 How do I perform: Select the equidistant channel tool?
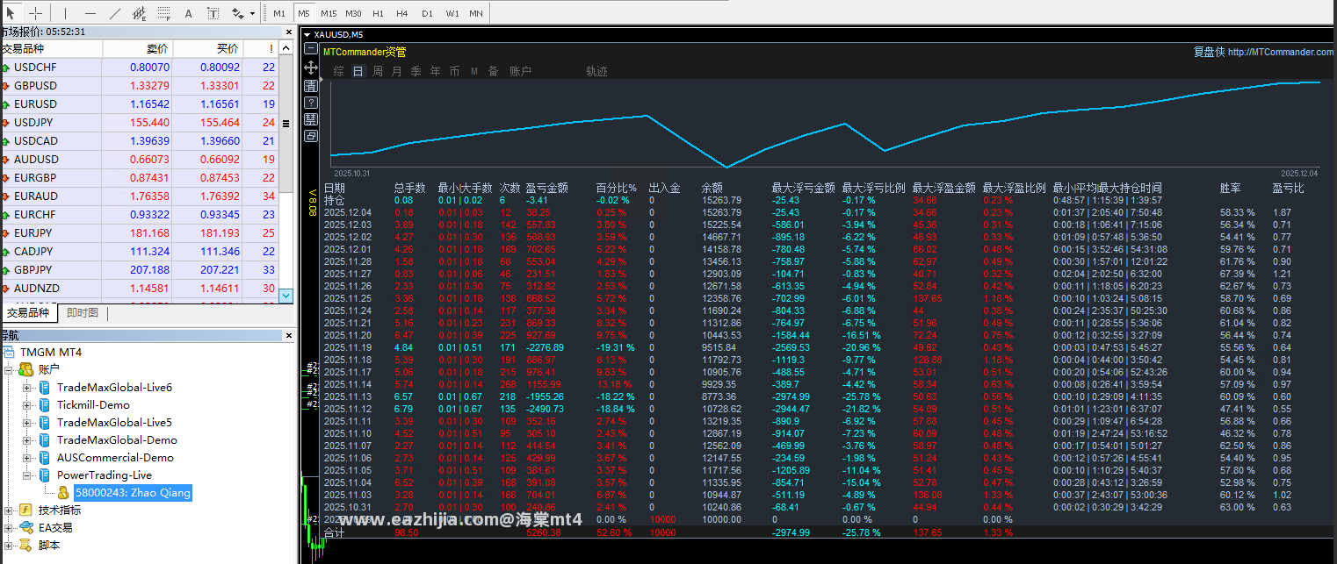pos(140,13)
